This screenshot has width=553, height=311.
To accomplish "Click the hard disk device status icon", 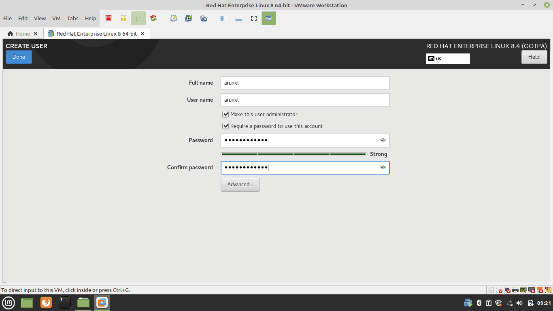I will click(x=491, y=290).
